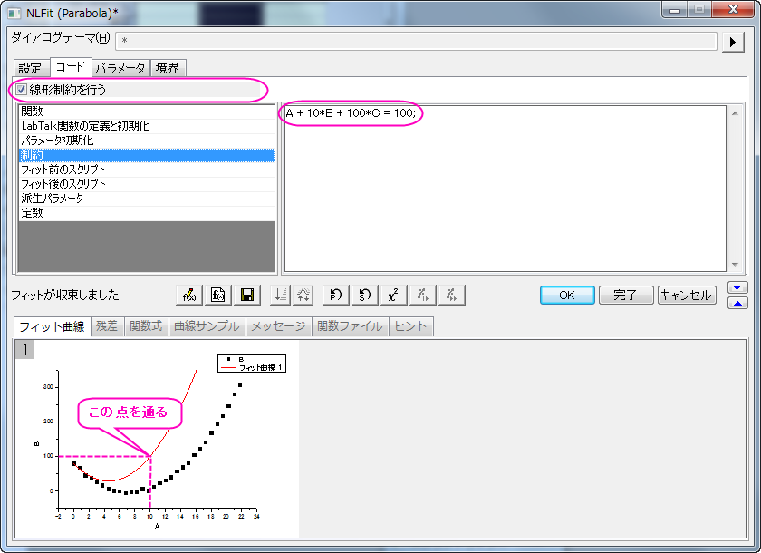The height and width of the screenshot is (553, 761).
Task: Open the dialog theme arrow menu
Action: coord(733,43)
